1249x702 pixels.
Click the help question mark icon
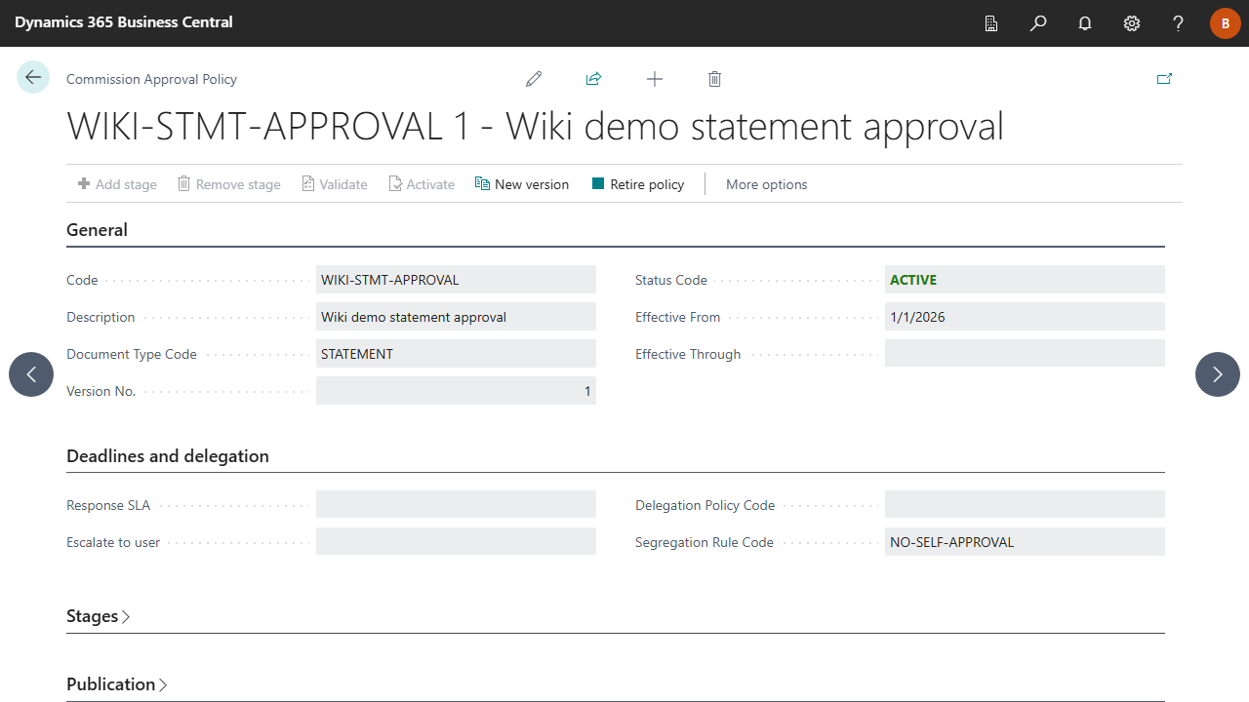click(1179, 23)
